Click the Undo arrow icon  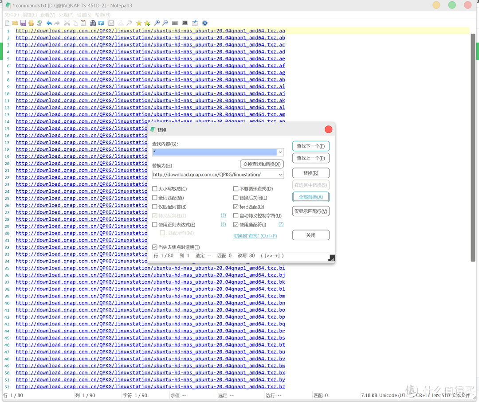pyautogui.click(x=49, y=23)
